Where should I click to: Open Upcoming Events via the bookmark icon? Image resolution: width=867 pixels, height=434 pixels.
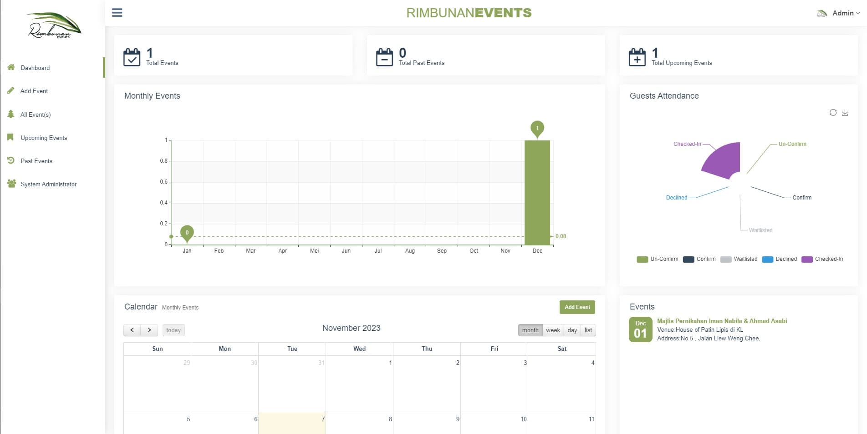click(10, 137)
